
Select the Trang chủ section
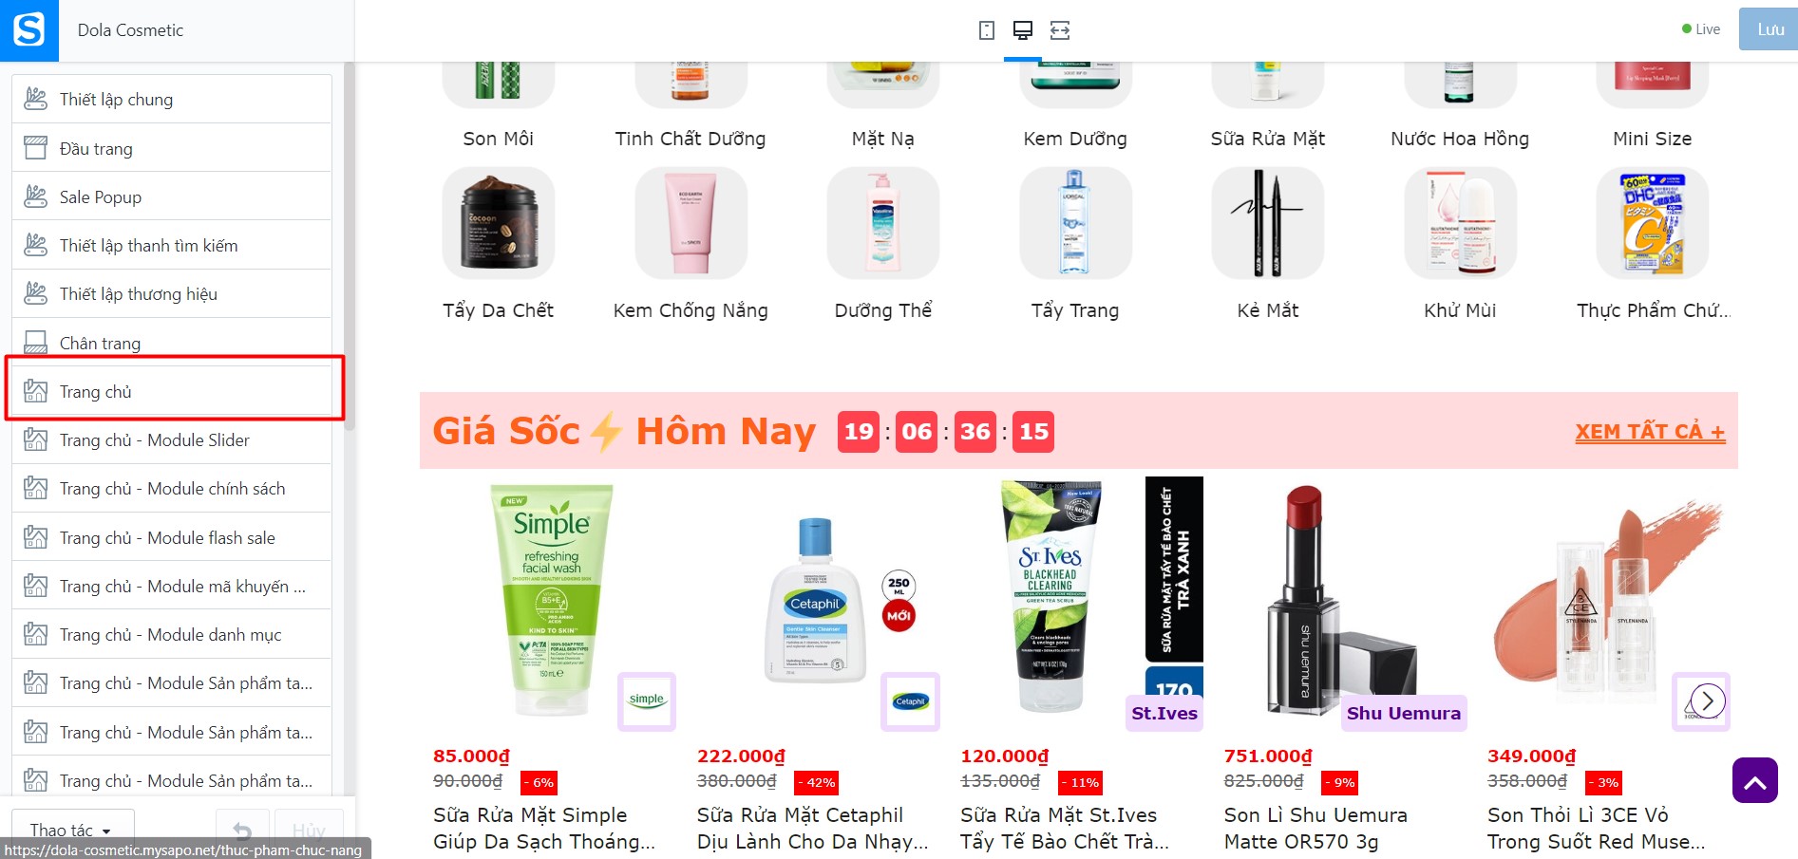pos(174,391)
